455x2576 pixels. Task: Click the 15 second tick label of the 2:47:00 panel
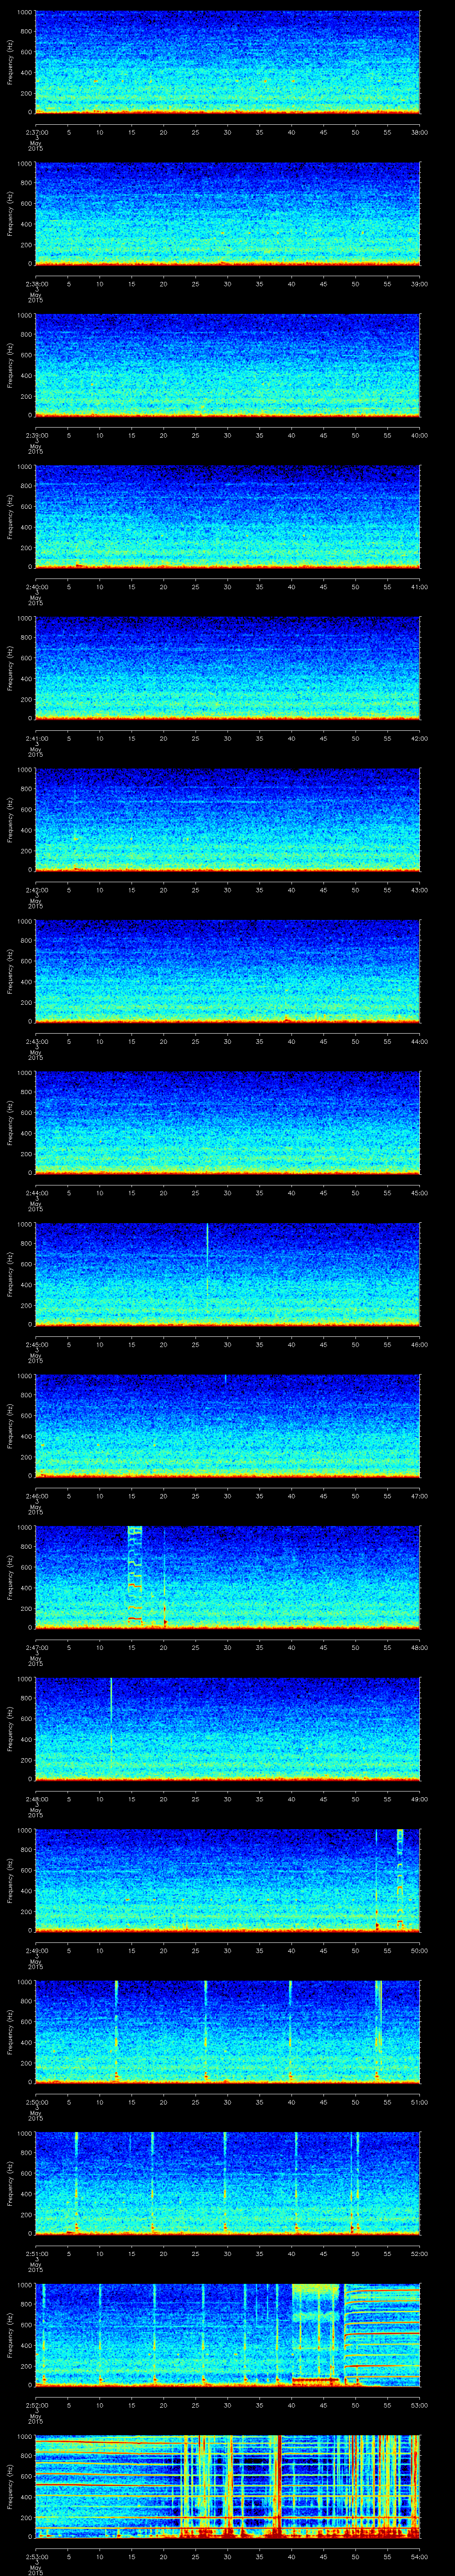(131, 1647)
